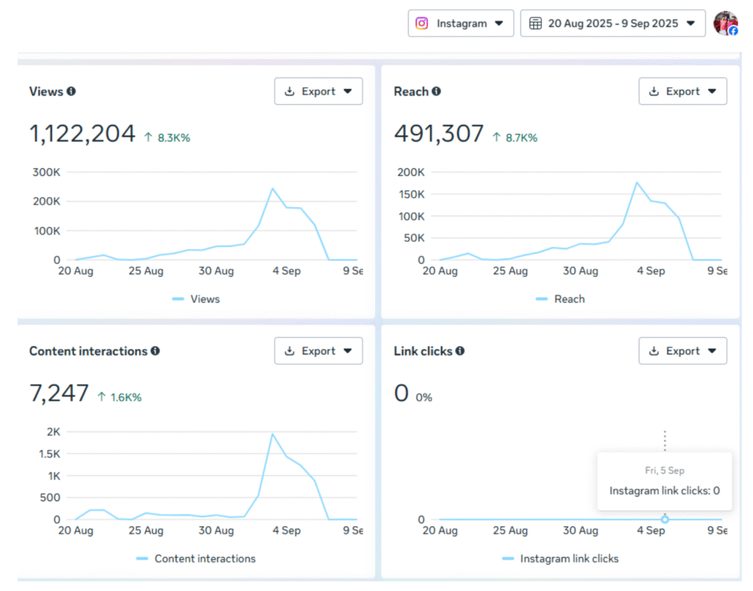The image size is (753, 591).
Task: Open the Views info tooltip icon
Action: coord(71,91)
